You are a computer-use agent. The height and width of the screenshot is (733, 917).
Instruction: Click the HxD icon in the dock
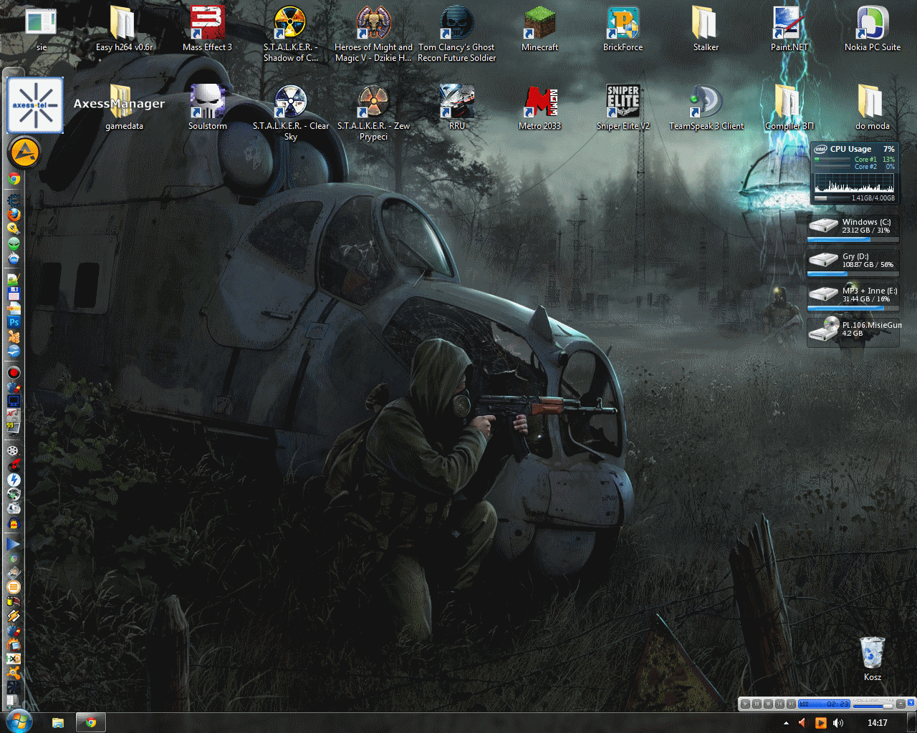point(13,659)
